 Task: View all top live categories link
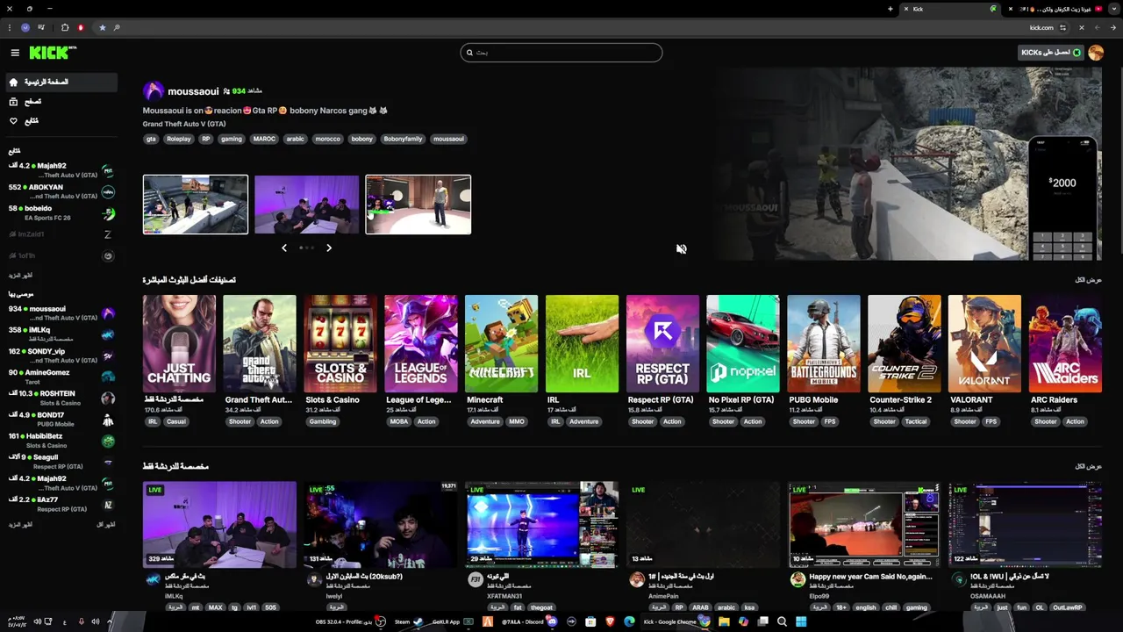tap(1088, 280)
